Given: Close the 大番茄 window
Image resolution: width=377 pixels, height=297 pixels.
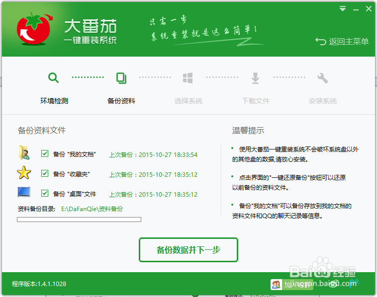Looking at the screenshot, I should [x=369, y=9].
